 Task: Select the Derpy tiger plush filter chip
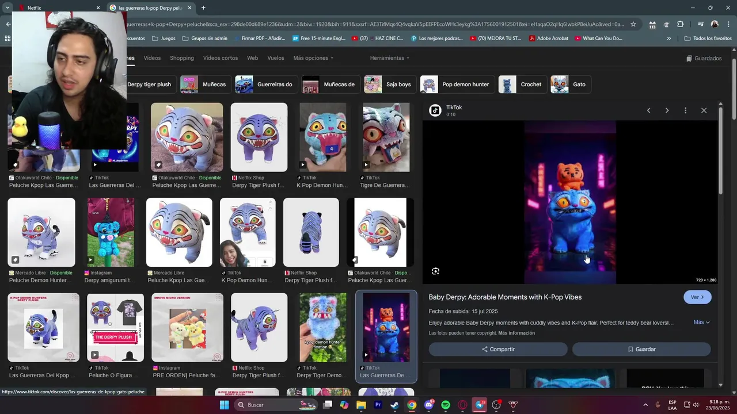(x=149, y=85)
